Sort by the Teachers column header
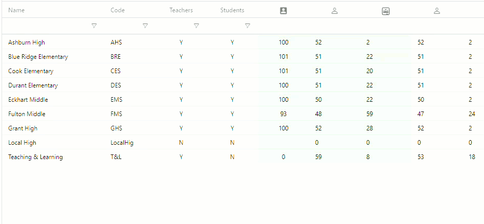Viewport: 484px width, 224px height. click(x=181, y=10)
